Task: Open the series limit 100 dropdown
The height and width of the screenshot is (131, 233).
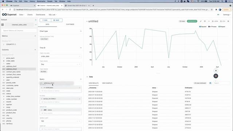Action: pos(61,121)
